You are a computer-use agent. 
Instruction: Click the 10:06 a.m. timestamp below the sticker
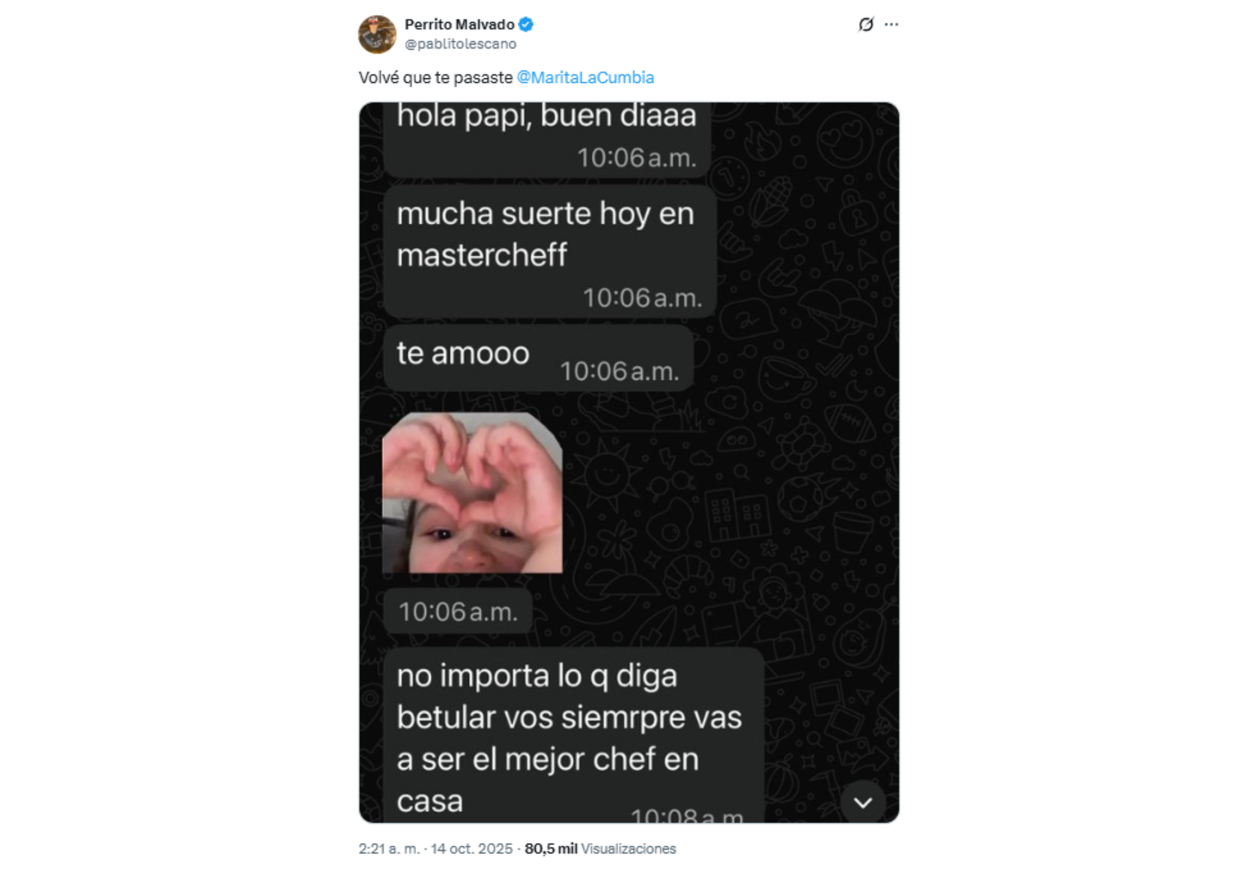click(458, 612)
